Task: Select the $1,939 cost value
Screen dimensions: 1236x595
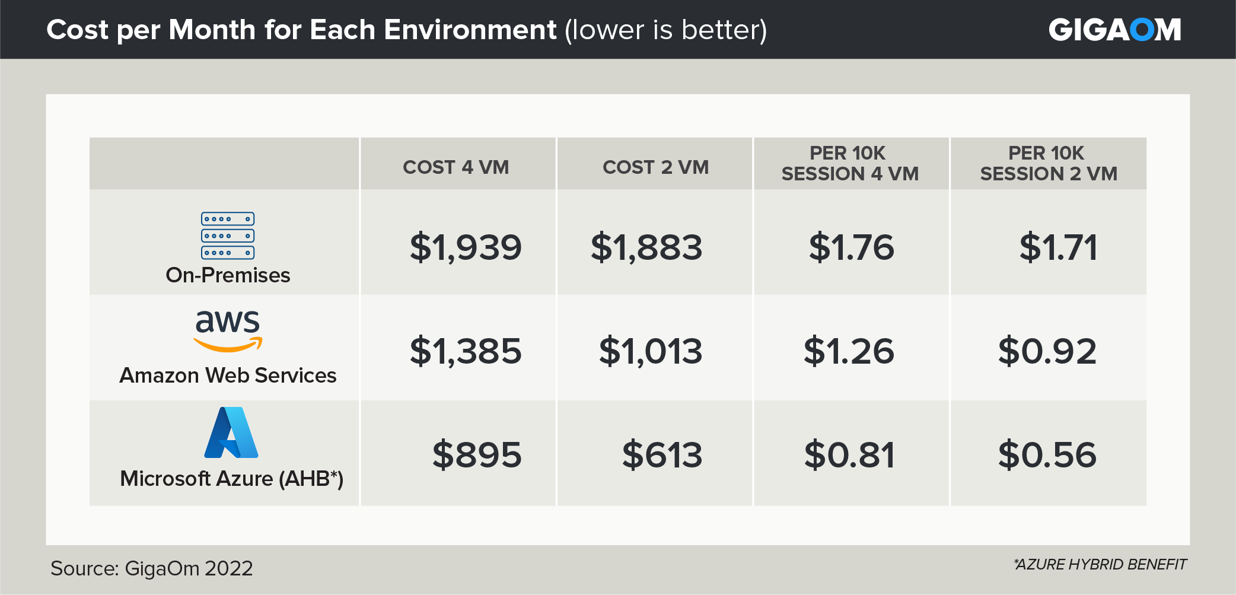Action: [x=466, y=247]
